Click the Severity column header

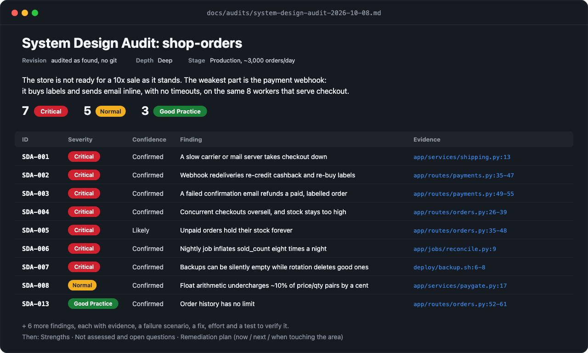click(x=80, y=139)
